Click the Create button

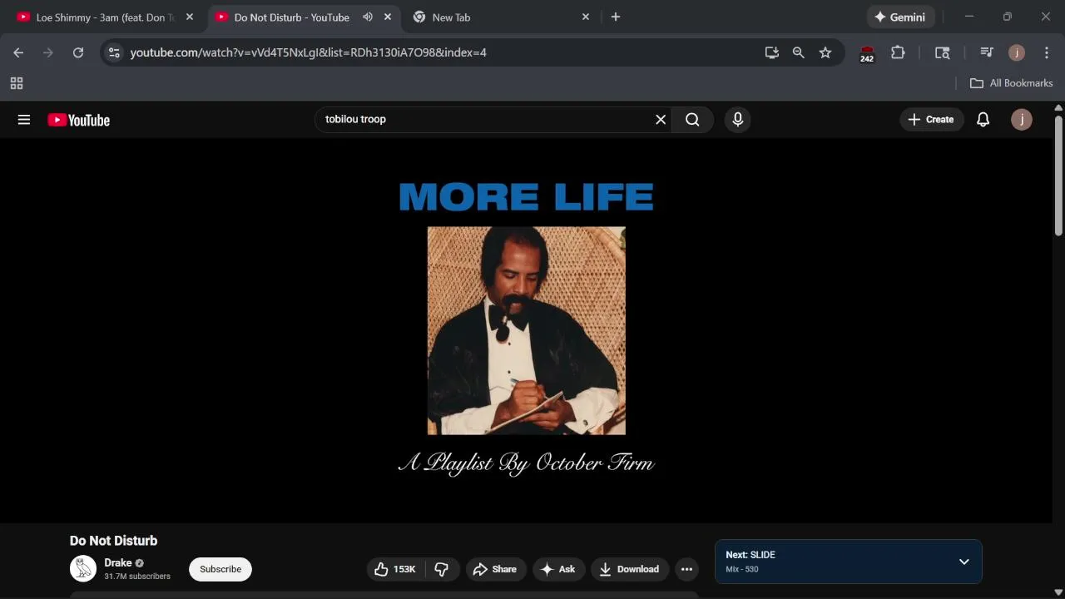point(931,120)
